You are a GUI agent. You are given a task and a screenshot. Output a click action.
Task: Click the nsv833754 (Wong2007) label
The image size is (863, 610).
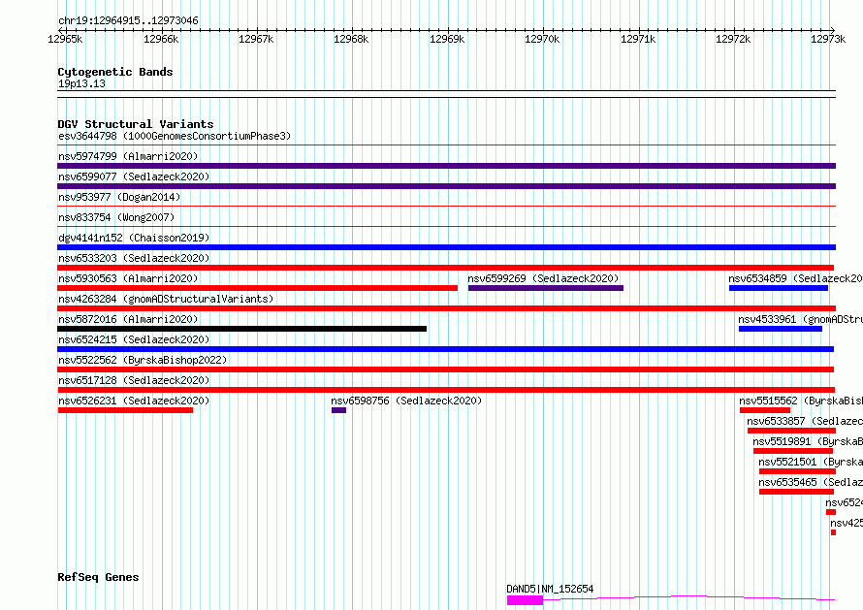(116, 217)
